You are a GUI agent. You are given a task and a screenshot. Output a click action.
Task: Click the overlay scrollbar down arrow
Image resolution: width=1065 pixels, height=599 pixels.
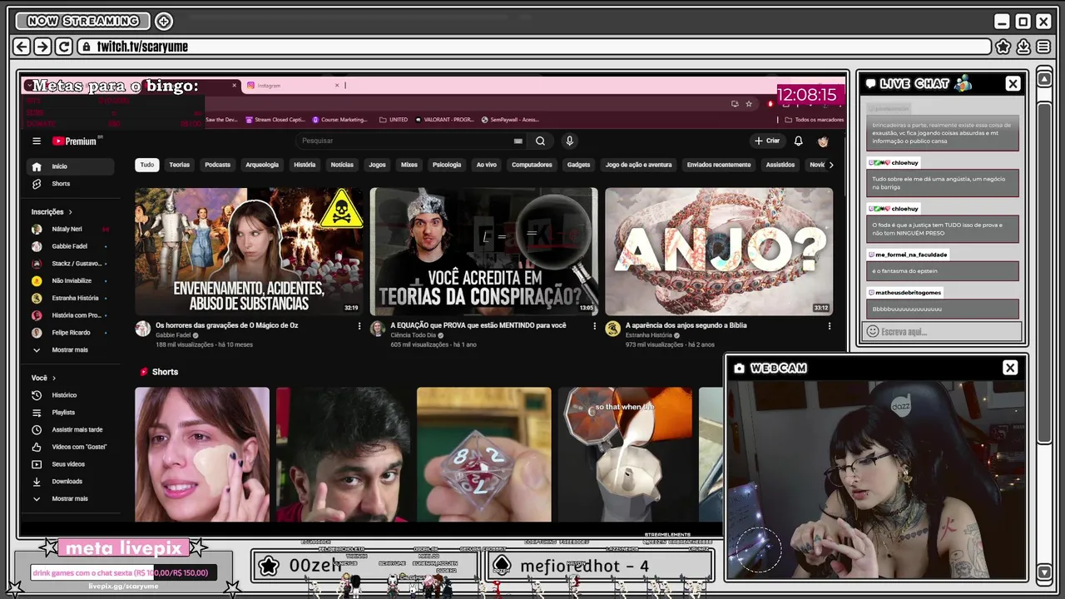click(x=1044, y=572)
